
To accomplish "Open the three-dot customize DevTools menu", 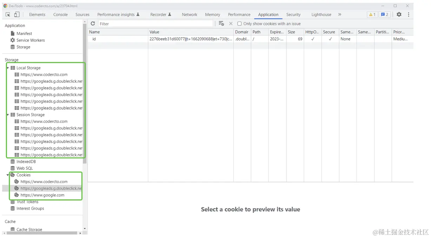I will (409, 14).
